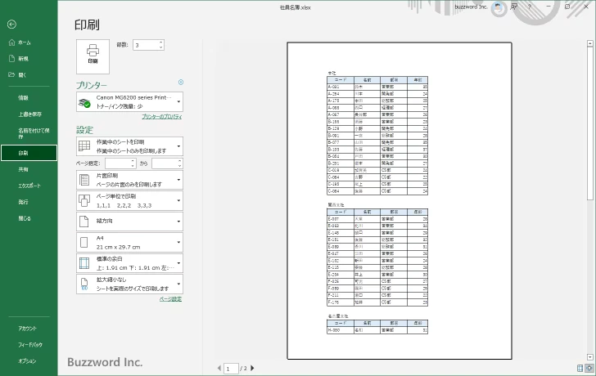
Task: Select 閉じる in the sidebar
Action: pos(25,218)
